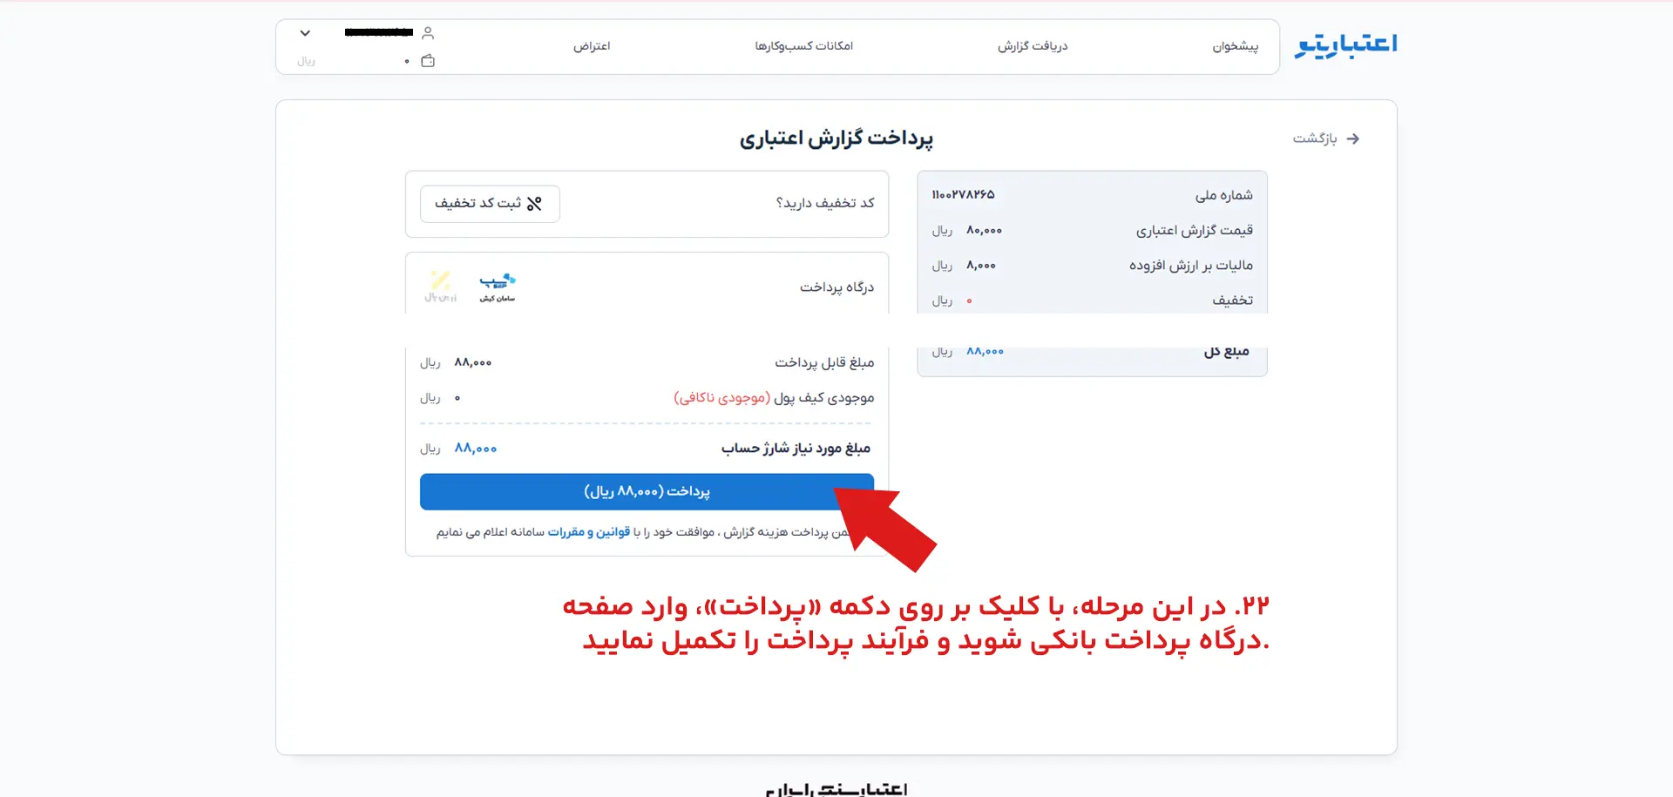Image resolution: width=1673 pixels, height=797 pixels.
Task: Select the Zarinpal payment gateway
Action: point(441,287)
